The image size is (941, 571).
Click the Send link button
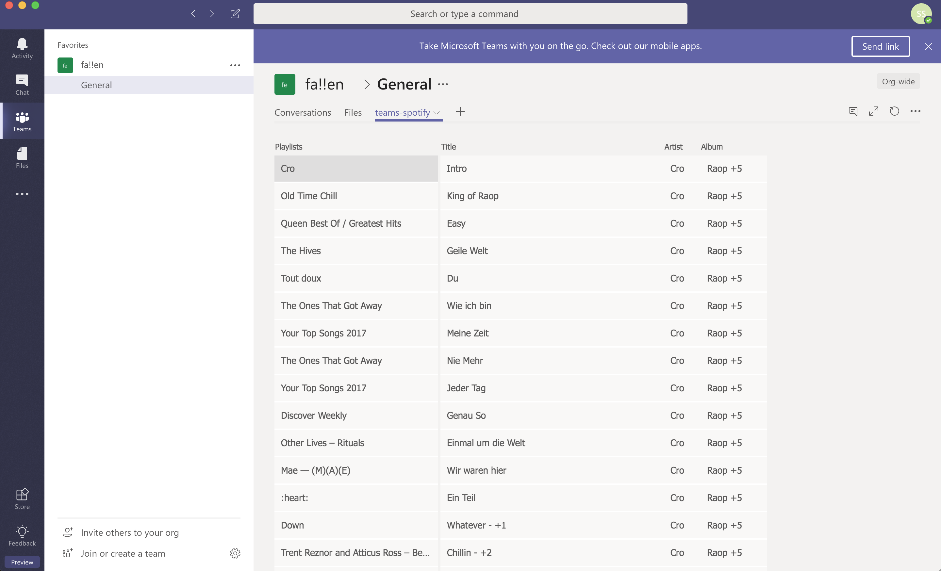tap(880, 46)
